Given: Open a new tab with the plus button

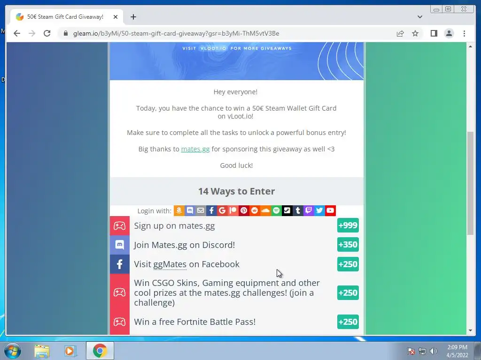Looking at the screenshot, I should [x=133, y=17].
